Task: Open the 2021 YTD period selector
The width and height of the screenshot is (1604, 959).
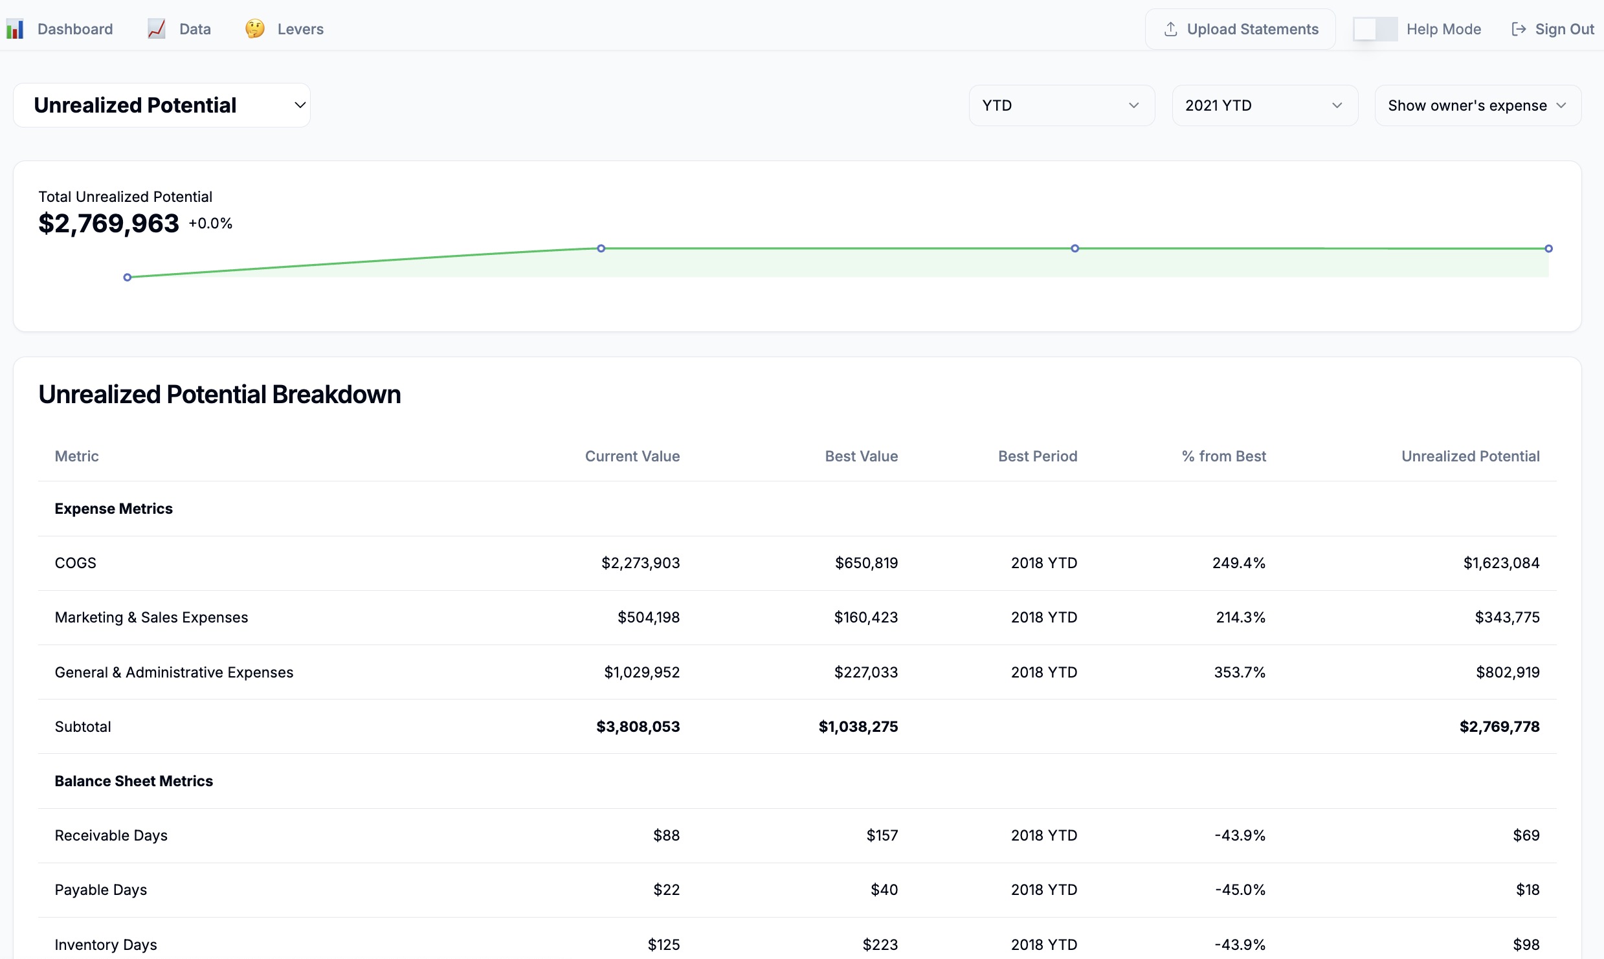Action: pos(1264,105)
